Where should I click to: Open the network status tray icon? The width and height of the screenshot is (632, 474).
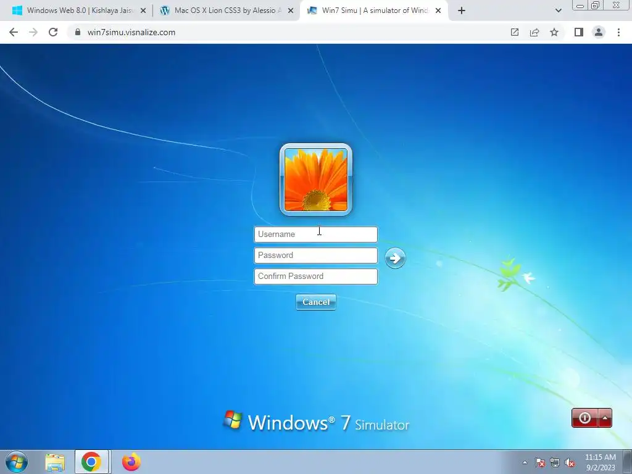pos(555,463)
